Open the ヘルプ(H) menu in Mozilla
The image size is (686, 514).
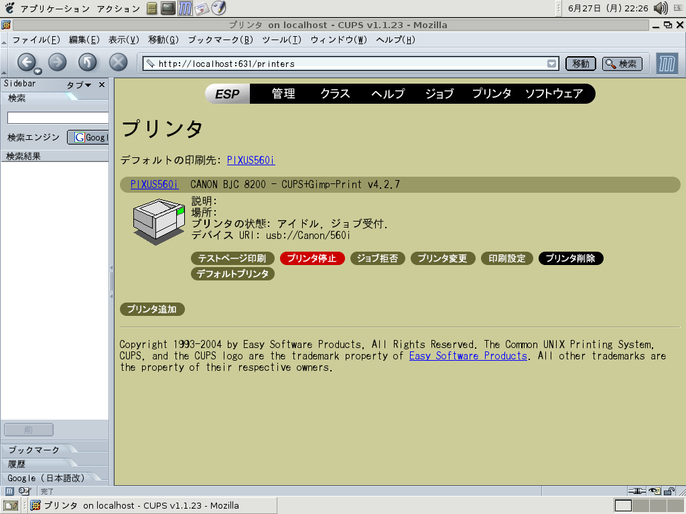point(395,40)
